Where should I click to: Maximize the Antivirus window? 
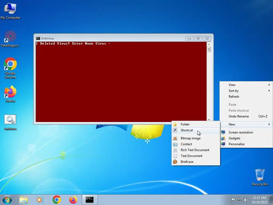click(198, 38)
